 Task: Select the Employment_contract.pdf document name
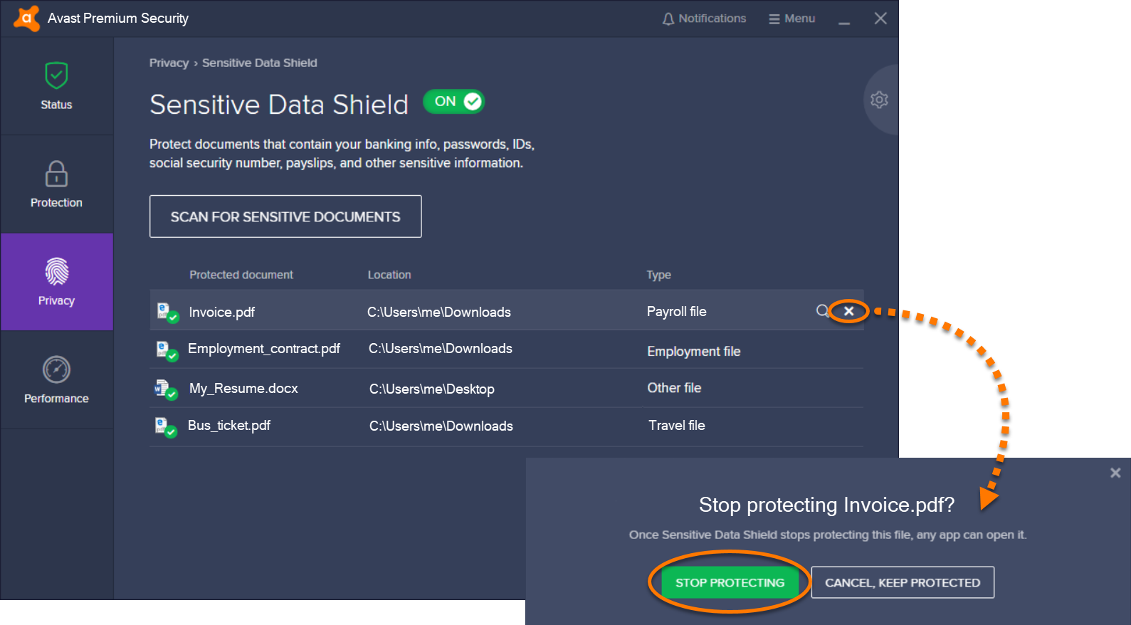264,348
